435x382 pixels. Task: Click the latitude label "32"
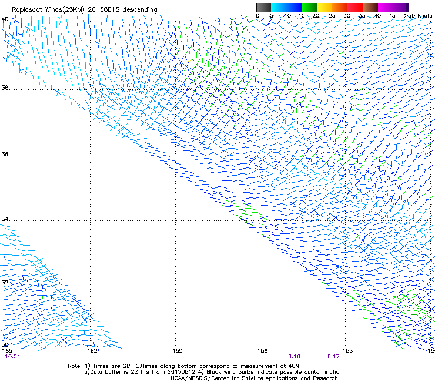[5, 283]
